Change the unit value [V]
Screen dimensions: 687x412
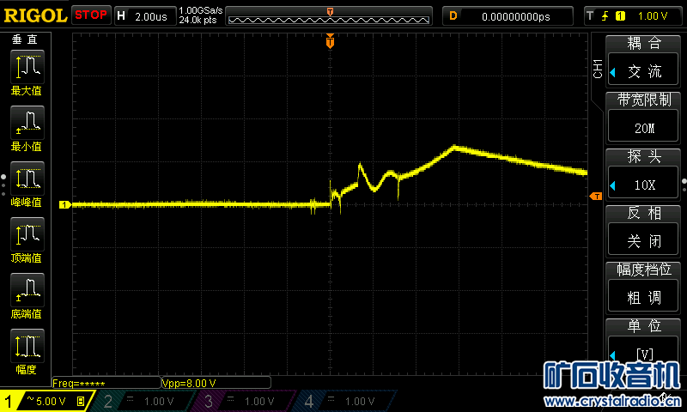click(643, 353)
